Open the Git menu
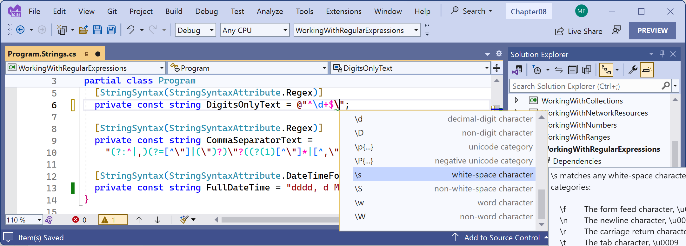This screenshot has height=246, width=686. [x=112, y=11]
